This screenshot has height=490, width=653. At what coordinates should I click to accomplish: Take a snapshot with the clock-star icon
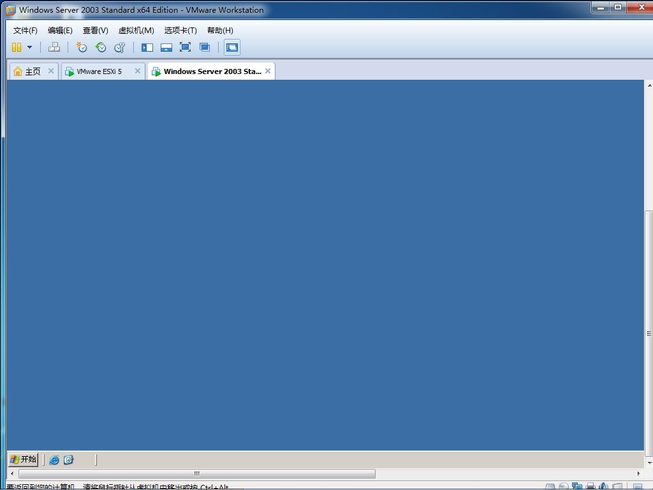tap(81, 47)
